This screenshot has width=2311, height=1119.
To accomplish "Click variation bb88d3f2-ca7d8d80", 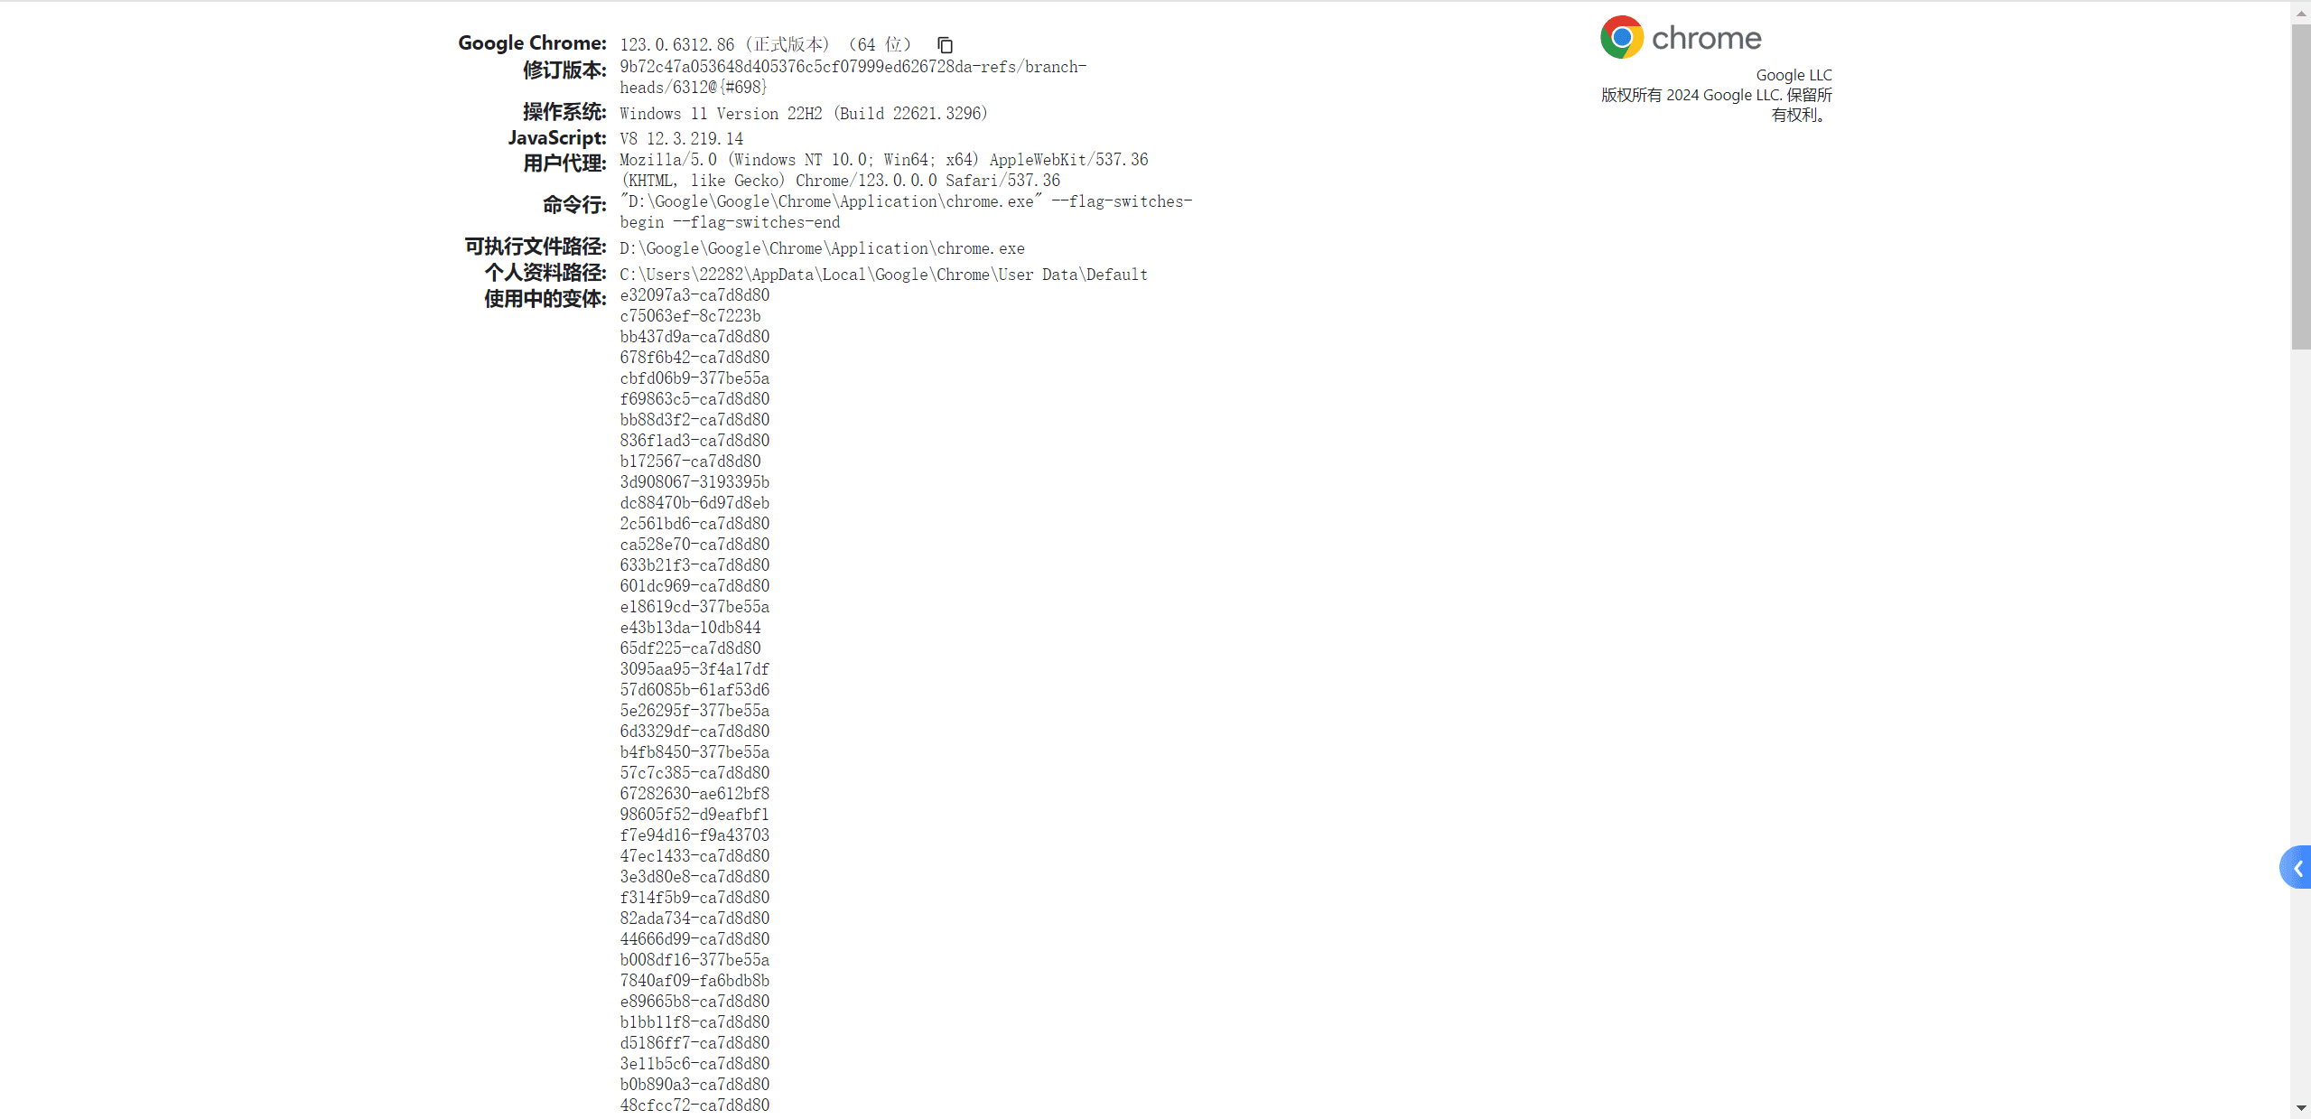I will click(x=694, y=420).
